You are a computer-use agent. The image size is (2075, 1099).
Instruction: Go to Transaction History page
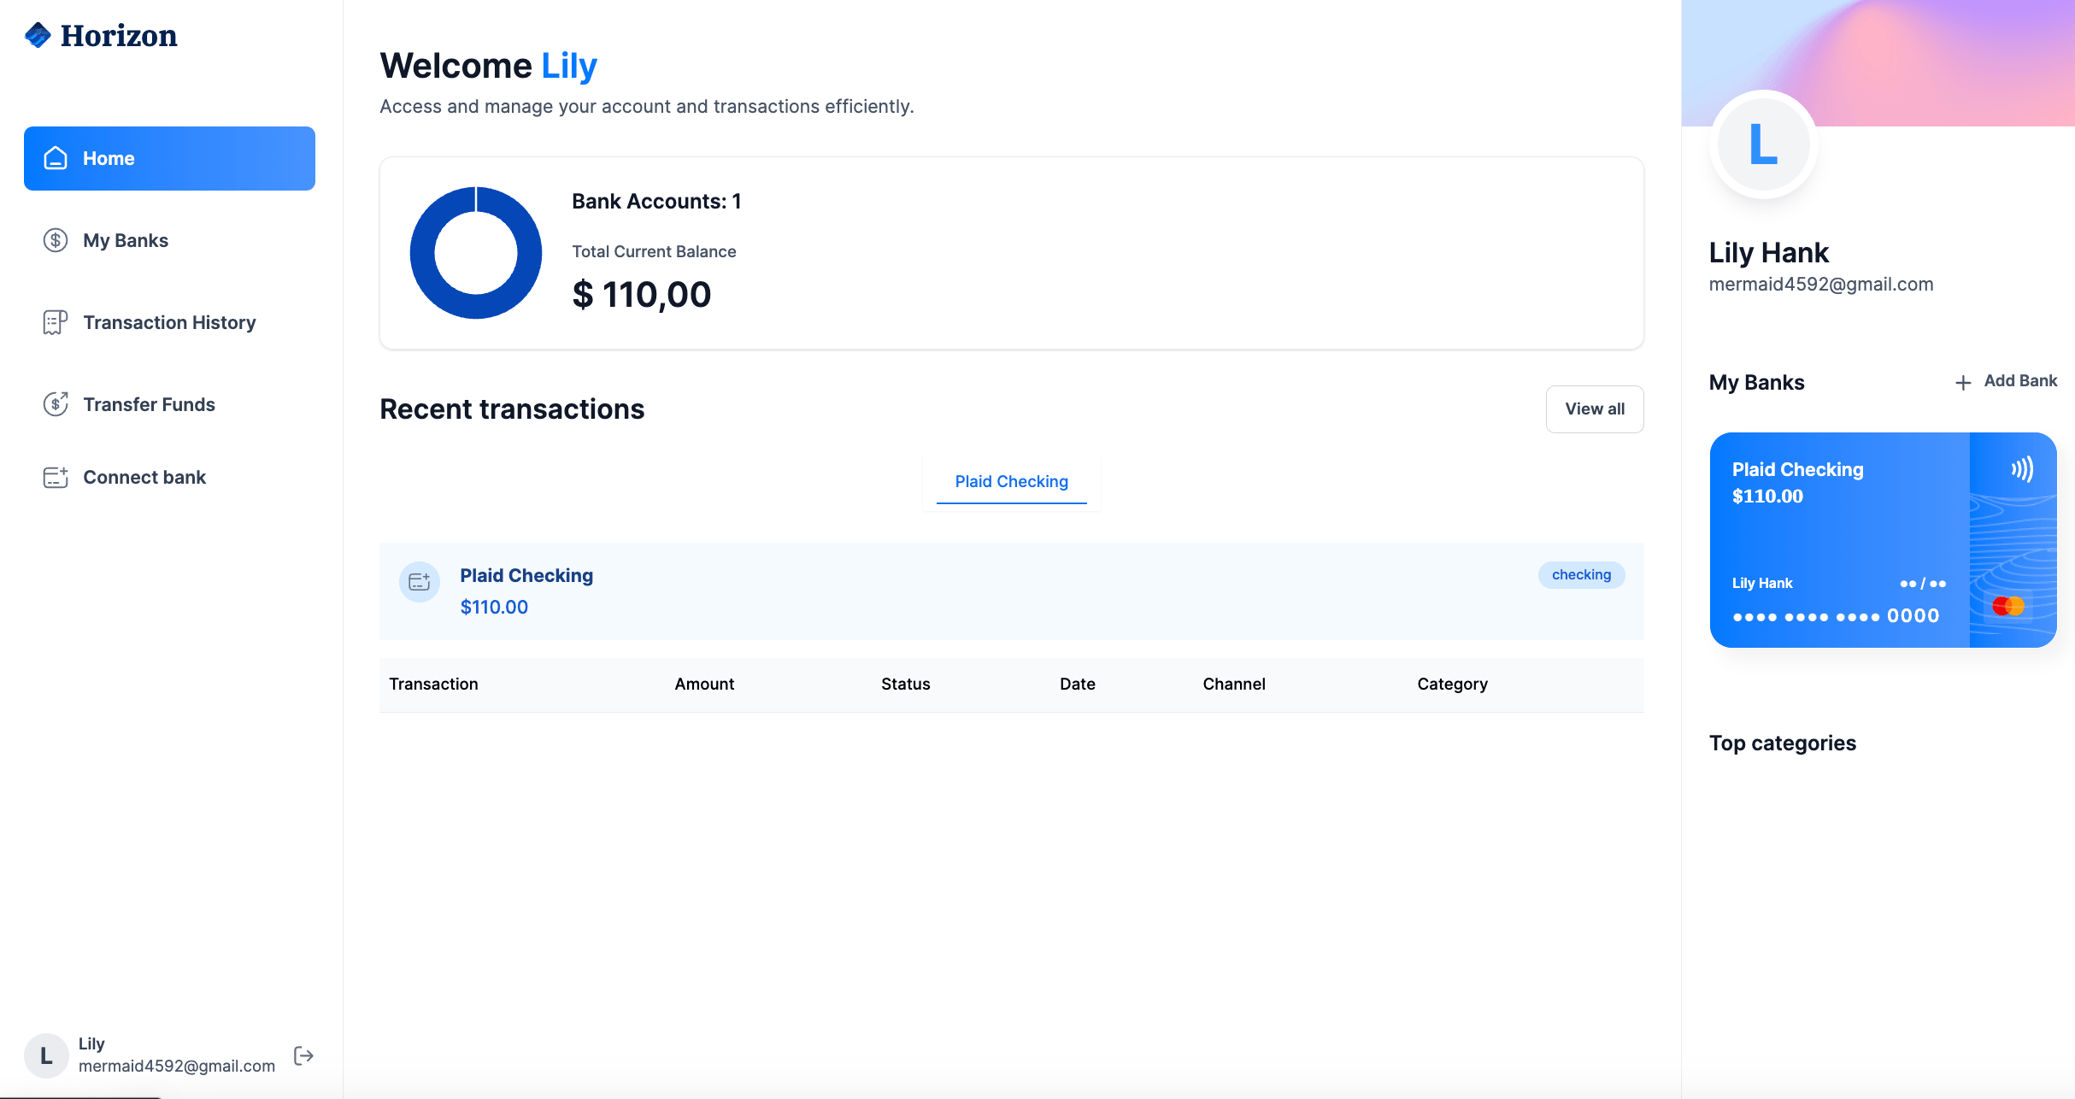pyautogui.click(x=169, y=322)
